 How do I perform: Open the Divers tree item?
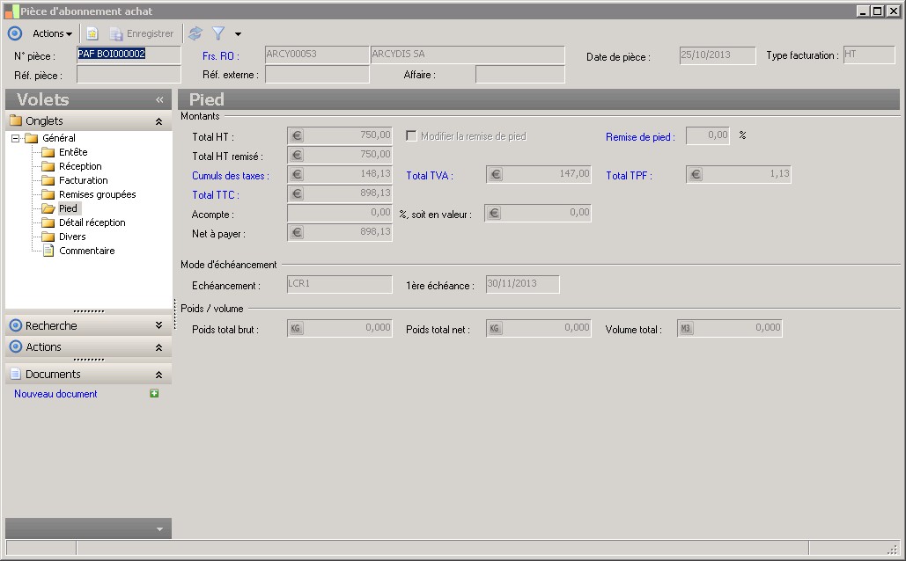click(x=72, y=237)
